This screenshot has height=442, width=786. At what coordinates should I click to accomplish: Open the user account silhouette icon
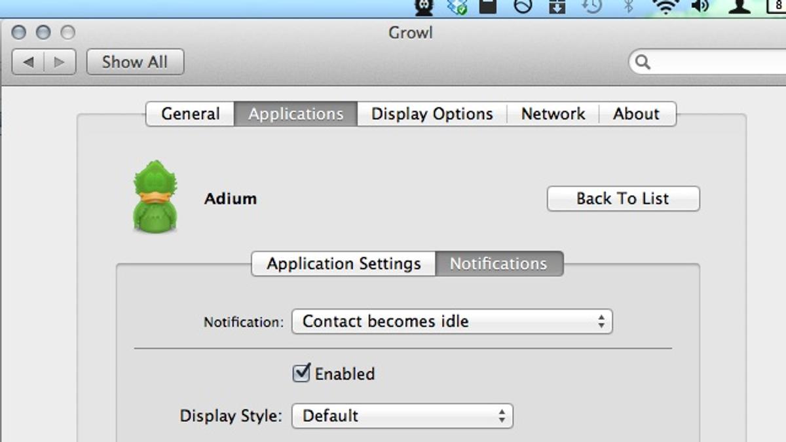tap(741, 7)
